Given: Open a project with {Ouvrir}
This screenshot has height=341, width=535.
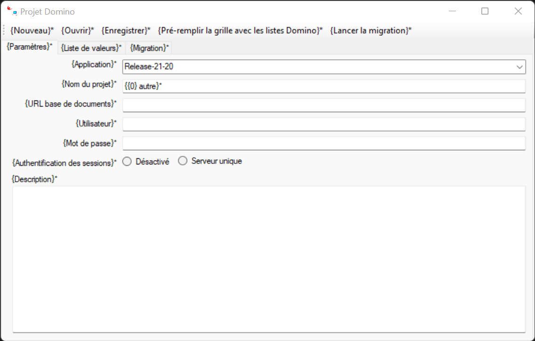Looking at the screenshot, I should [78, 31].
